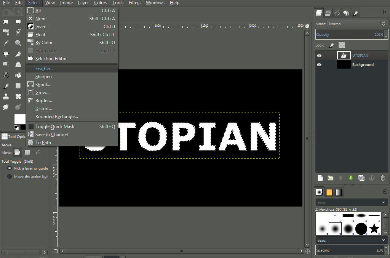Screen dimensions: 390x258
Task: Choose Grow... menu entry
Action: [x=72, y=93]
